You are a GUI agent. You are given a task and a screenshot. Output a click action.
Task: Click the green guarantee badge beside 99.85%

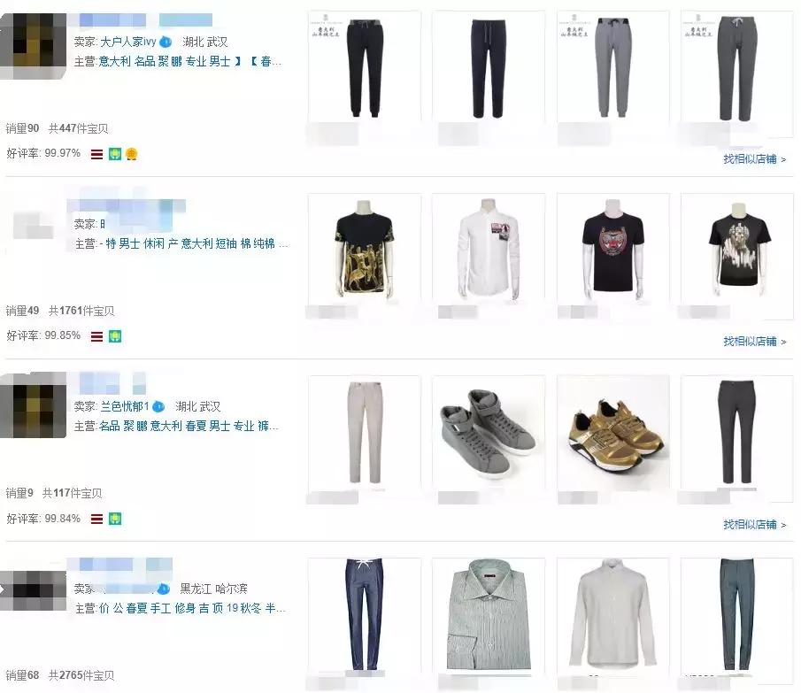(115, 336)
